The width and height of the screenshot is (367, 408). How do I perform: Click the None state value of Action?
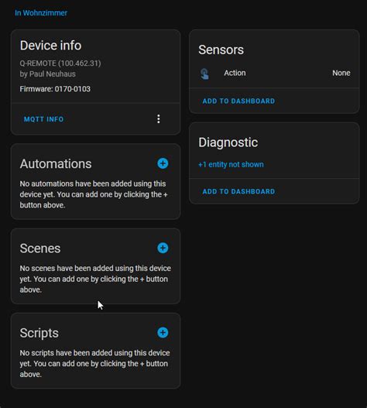[x=341, y=73]
